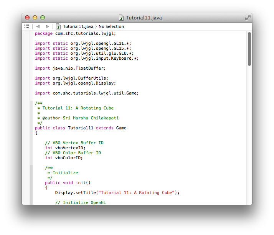Click the 'public class Tutorial11 extends Game' line

(81, 128)
